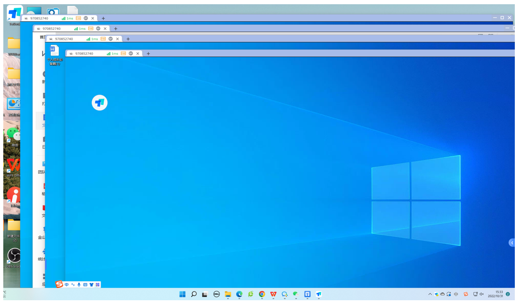This screenshot has height=304, width=520.
Task: Click the microphone voice input on the IME bar
Action: [79, 284]
